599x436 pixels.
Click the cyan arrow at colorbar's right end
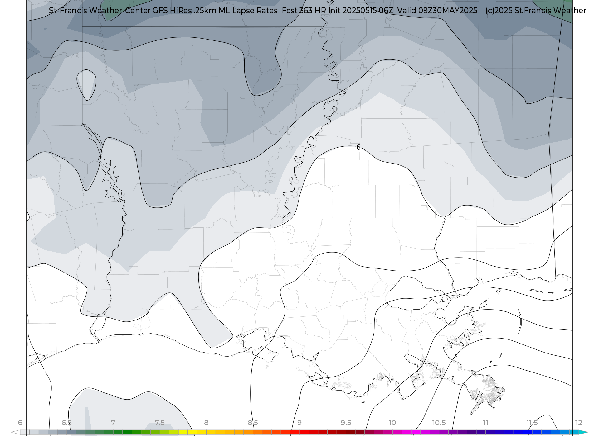[x=583, y=432]
